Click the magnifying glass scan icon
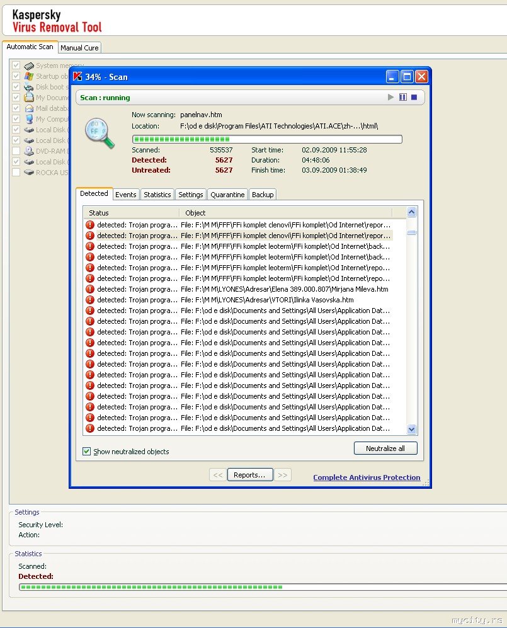 (x=100, y=134)
